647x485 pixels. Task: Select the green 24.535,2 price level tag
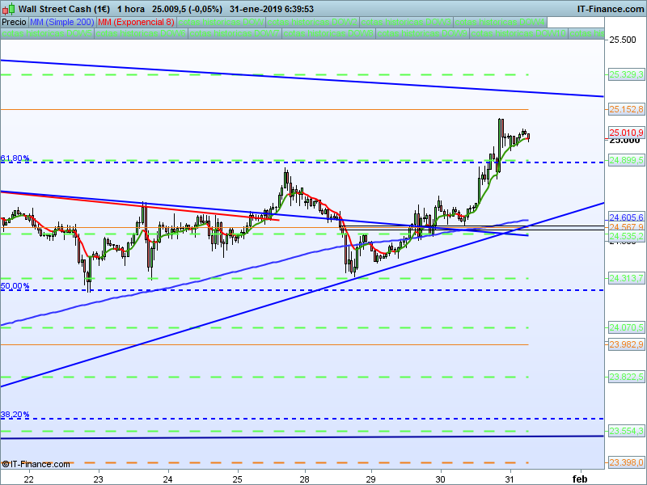click(x=626, y=236)
